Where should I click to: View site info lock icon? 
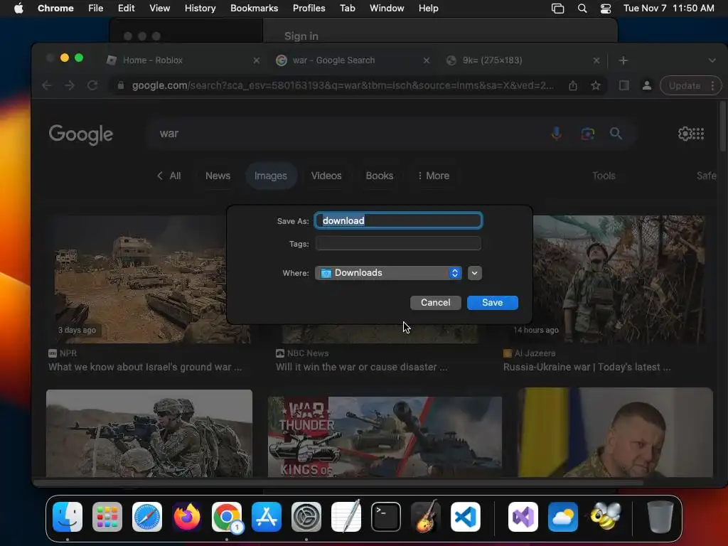pyautogui.click(x=121, y=85)
